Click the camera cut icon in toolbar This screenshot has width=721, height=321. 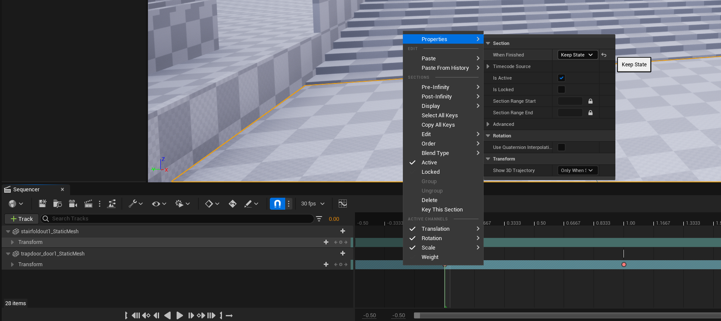73,204
